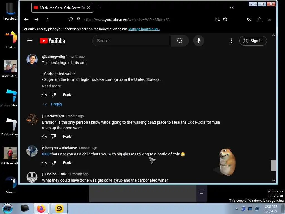Save page to Pocket
The image size is (285, 214).
coord(249,19)
